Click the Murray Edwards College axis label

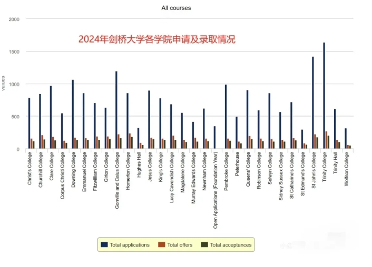[x=193, y=178]
